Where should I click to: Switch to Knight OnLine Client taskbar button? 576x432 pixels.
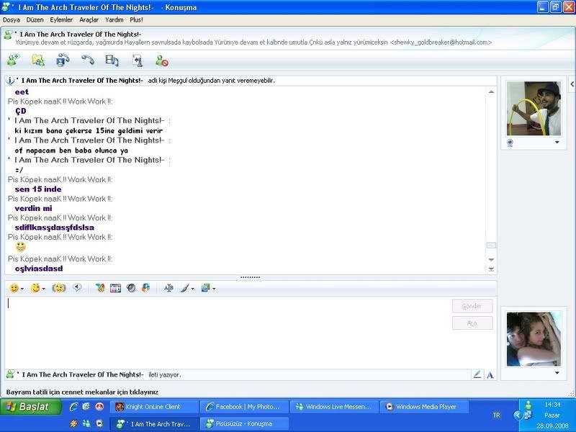coord(154,407)
